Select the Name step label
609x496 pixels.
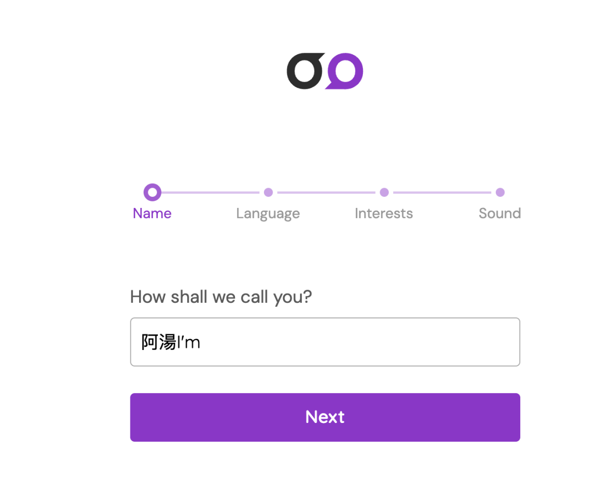tap(152, 214)
